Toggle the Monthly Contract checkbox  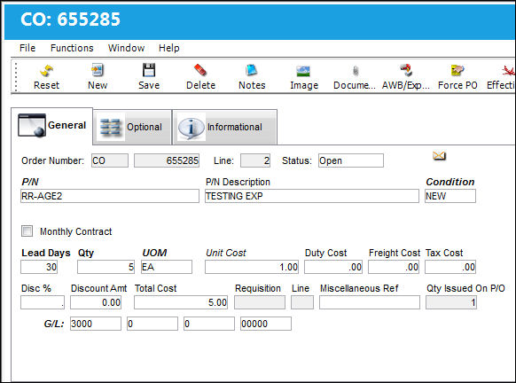click(27, 231)
